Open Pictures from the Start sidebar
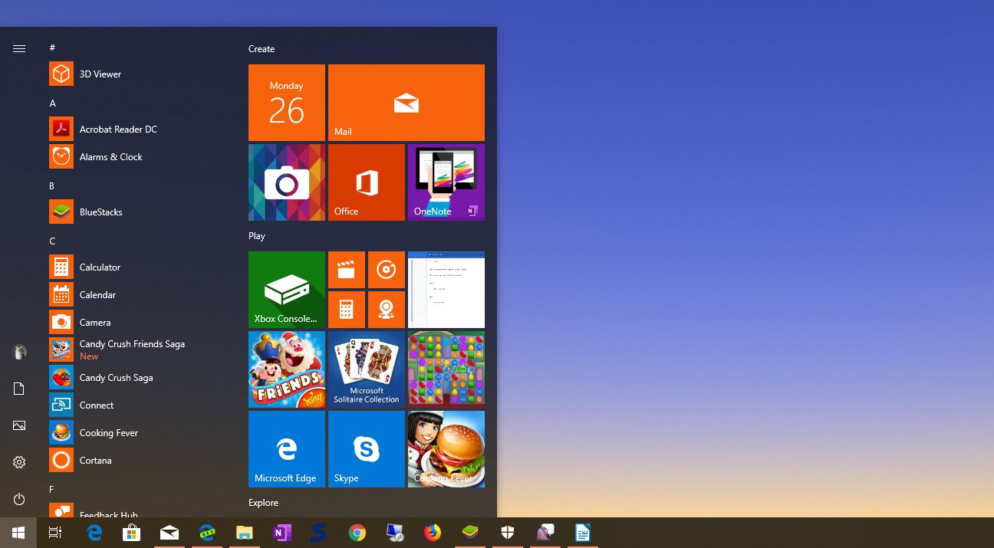This screenshot has width=994, height=548. pos(19,425)
